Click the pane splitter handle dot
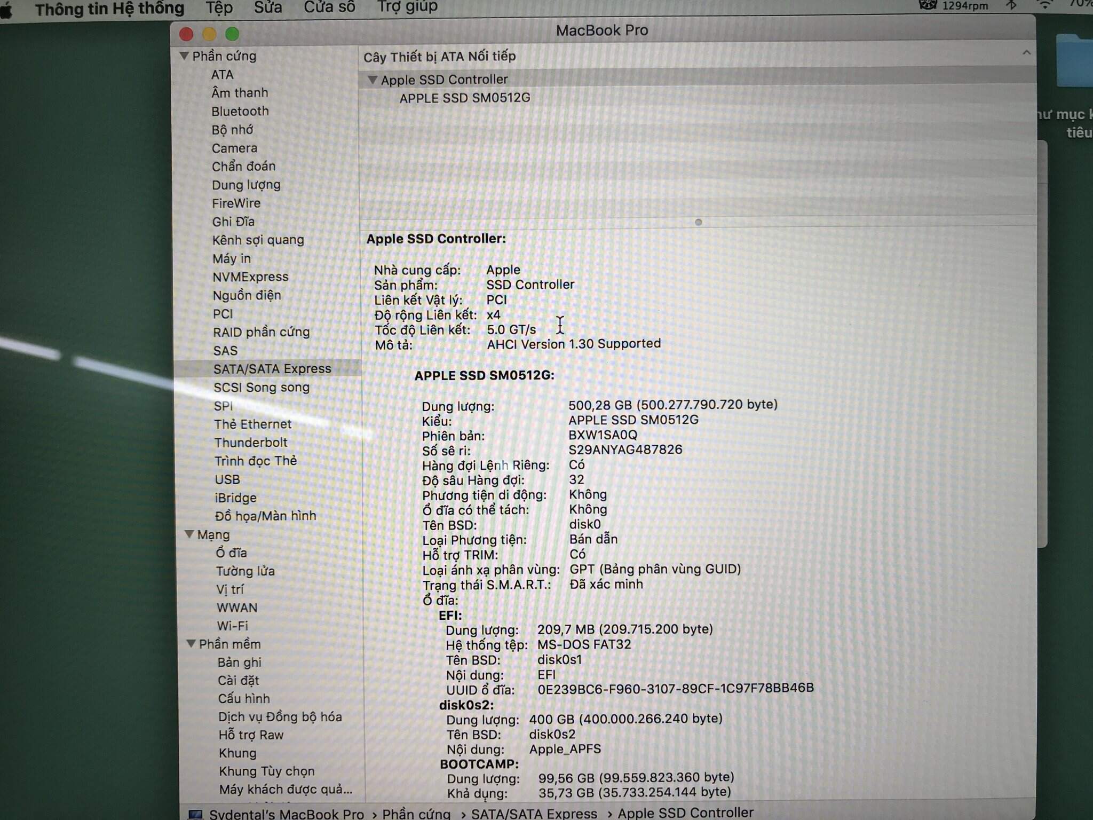 point(698,222)
